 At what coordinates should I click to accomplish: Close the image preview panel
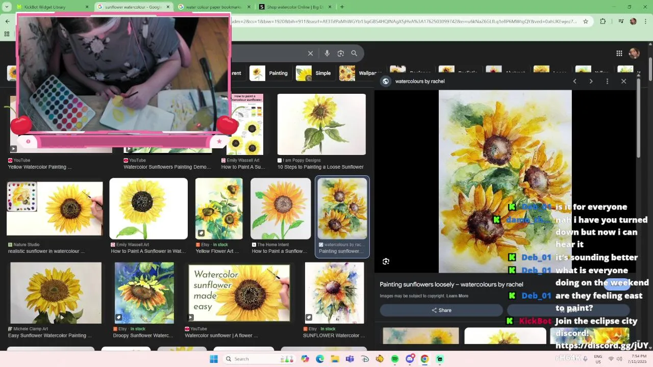tap(623, 81)
